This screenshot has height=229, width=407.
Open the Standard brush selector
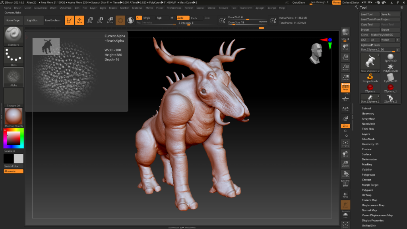[x=14, y=36]
